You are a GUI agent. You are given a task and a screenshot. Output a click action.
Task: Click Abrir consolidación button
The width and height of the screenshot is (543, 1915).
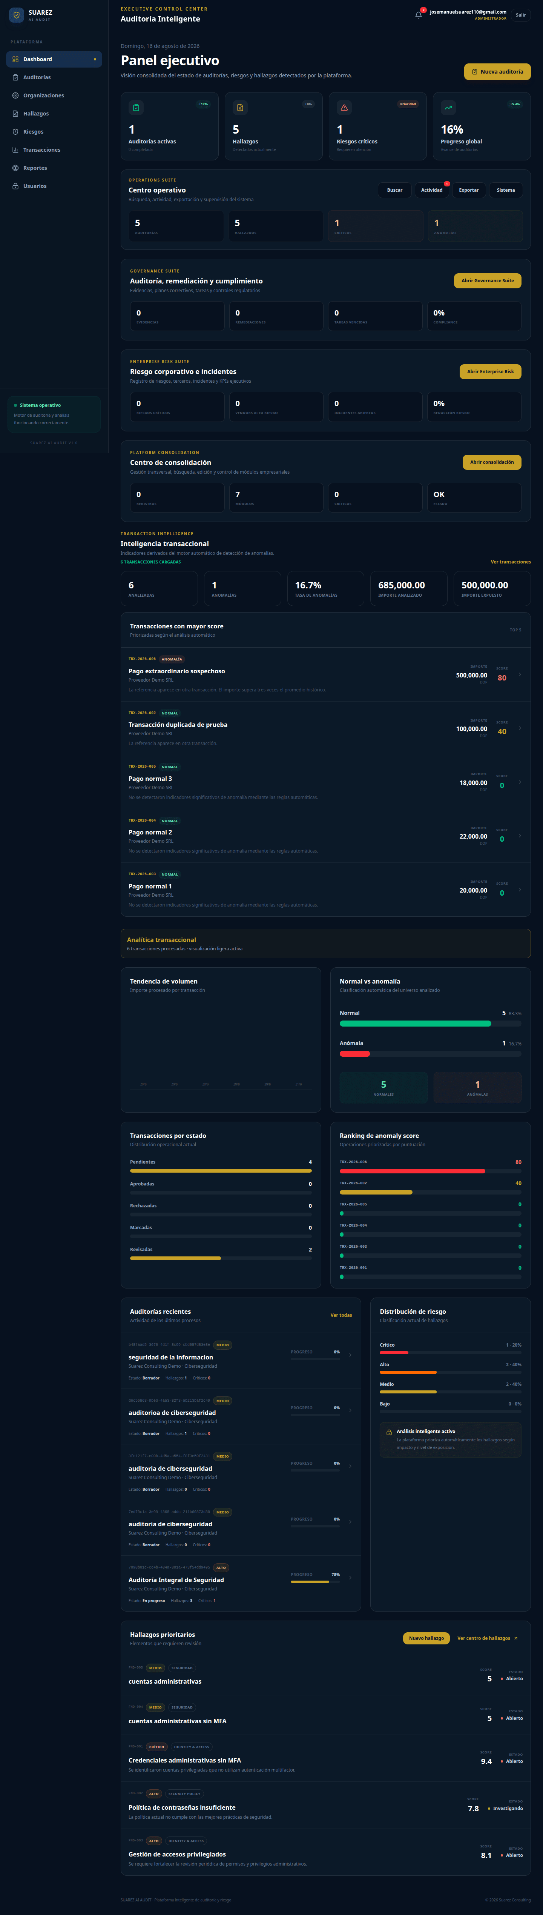coord(492,462)
